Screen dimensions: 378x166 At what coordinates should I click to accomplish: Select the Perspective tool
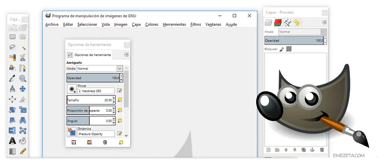click(23, 120)
